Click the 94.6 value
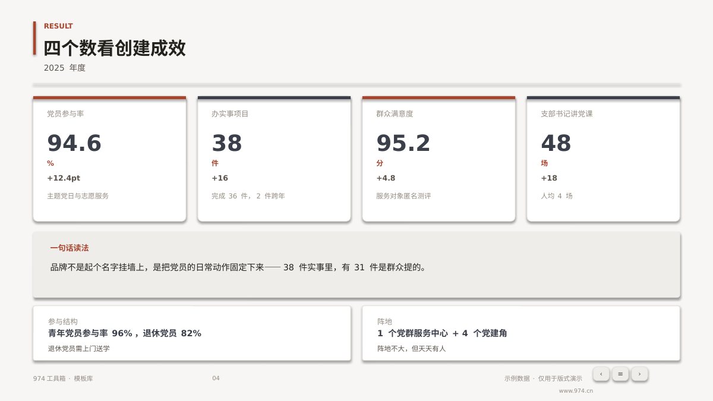Screen dimensions: 713x401 point(74,143)
